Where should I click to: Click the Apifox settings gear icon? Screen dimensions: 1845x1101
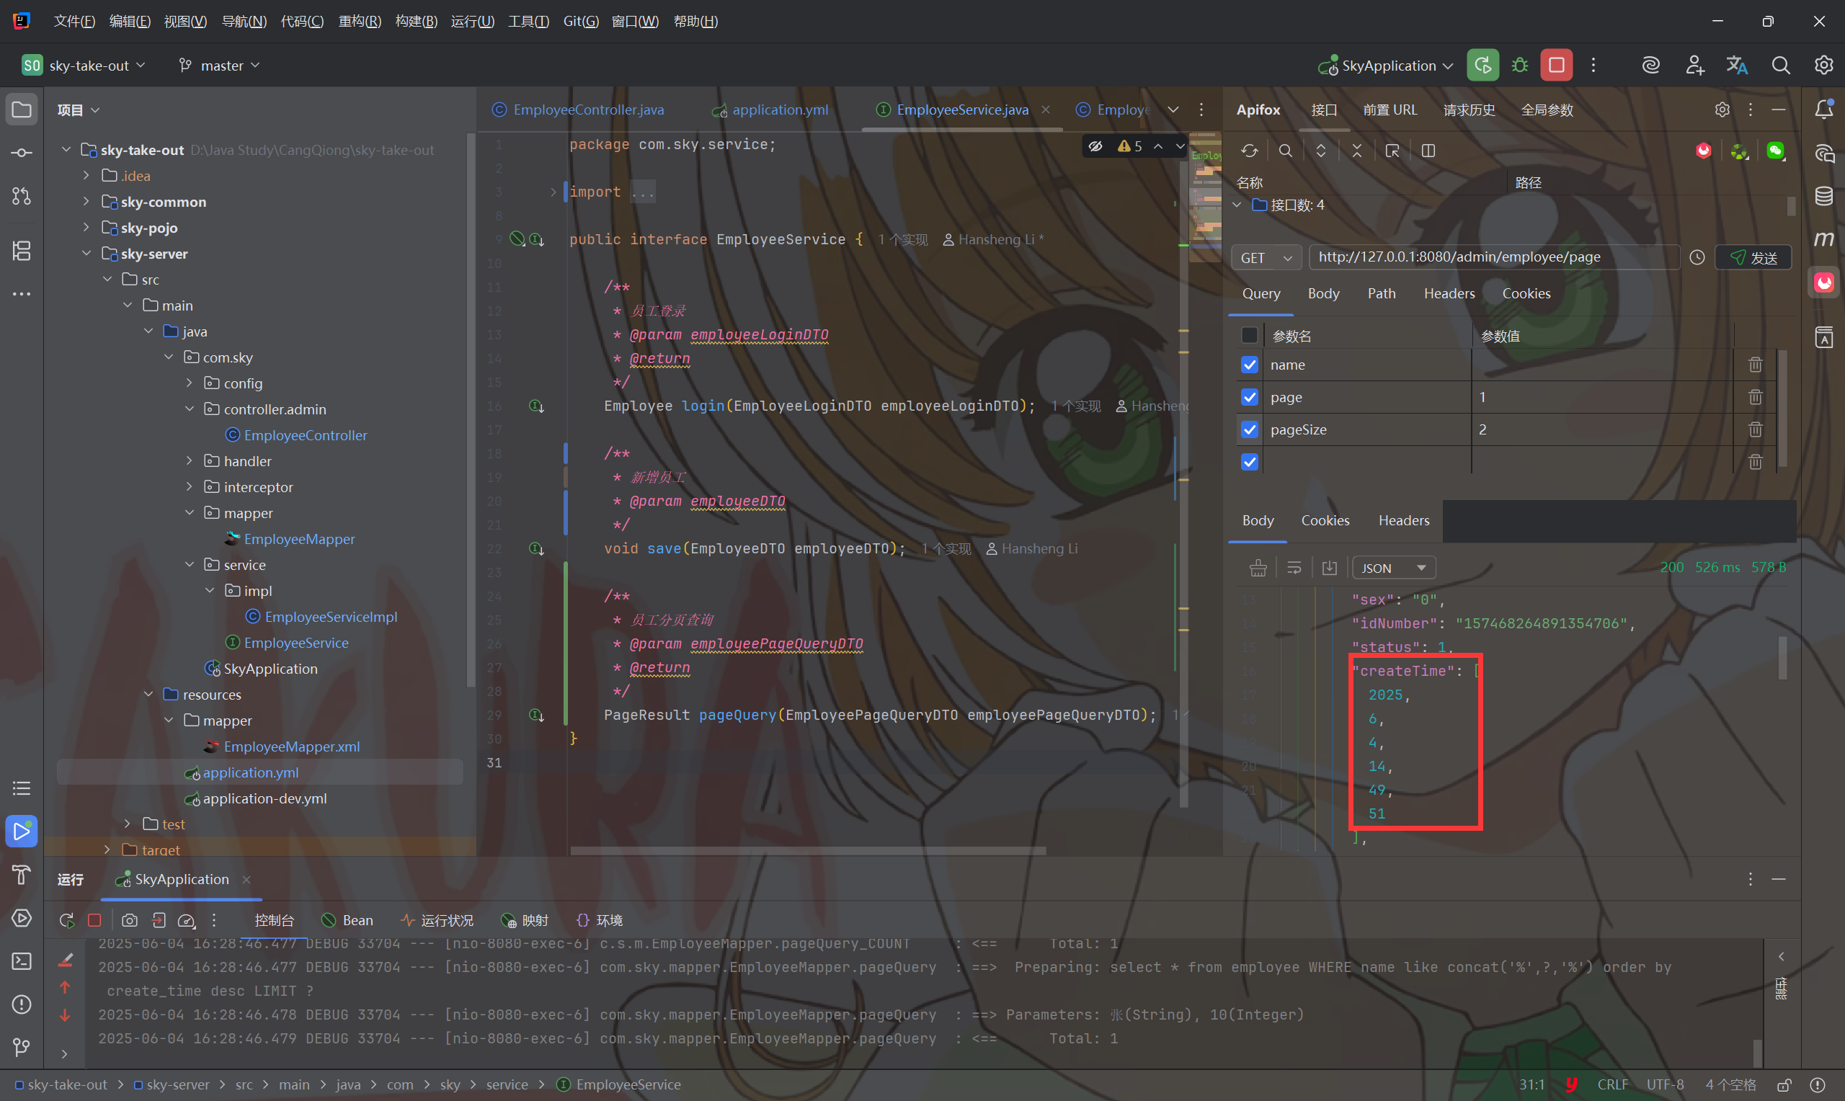click(1722, 110)
